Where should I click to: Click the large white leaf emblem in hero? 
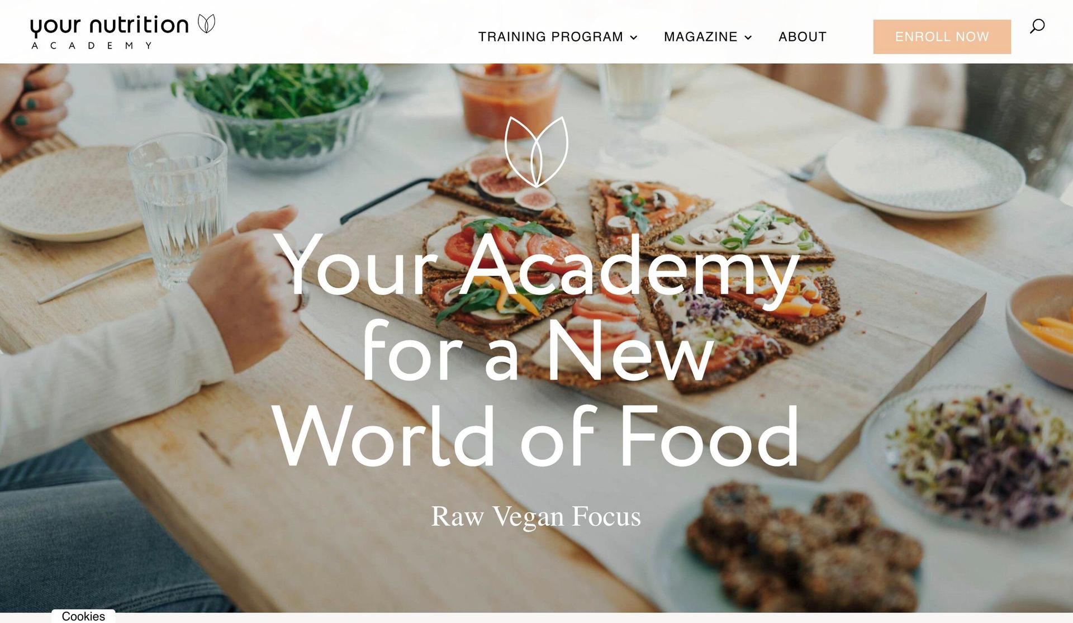coord(536,151)
